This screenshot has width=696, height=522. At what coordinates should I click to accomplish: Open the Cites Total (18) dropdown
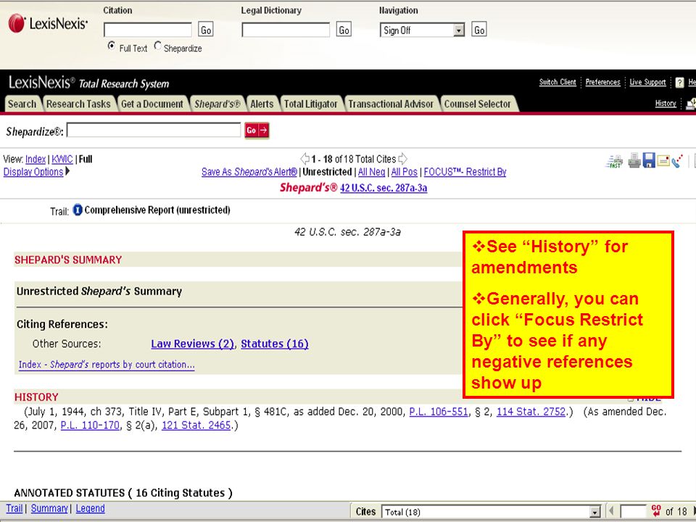coord(492,512)
